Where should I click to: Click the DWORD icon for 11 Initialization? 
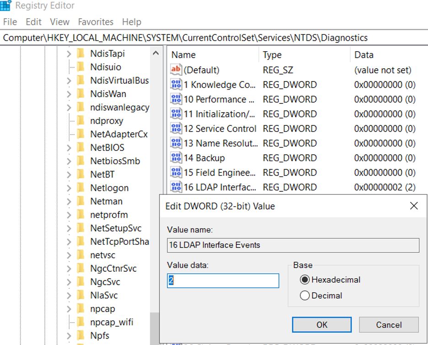click(x=176, y=113)
